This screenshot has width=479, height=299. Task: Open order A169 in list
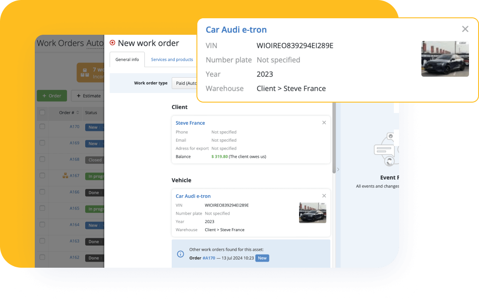[x=74, y=143]
